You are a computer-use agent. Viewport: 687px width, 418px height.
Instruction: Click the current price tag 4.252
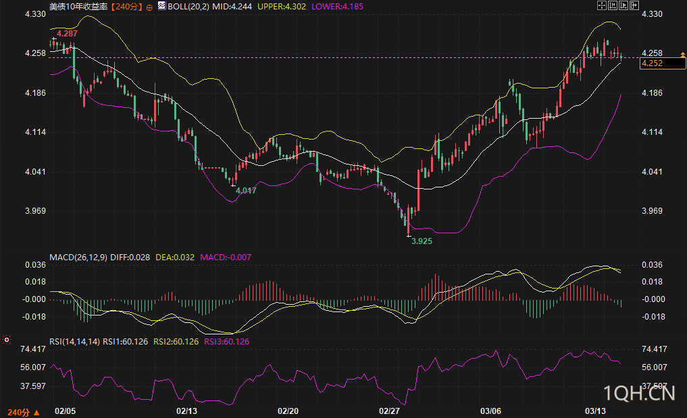tap(652, 63)
